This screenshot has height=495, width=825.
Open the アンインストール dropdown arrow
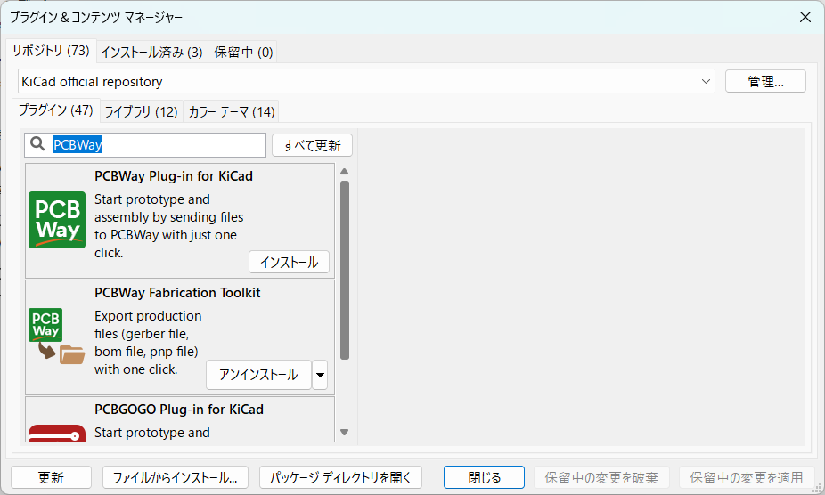[x=320, y=375]
